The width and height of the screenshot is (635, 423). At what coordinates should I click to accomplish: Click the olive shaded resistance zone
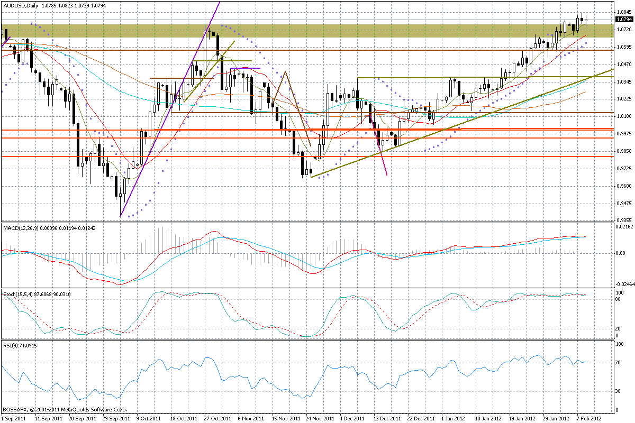307,30
